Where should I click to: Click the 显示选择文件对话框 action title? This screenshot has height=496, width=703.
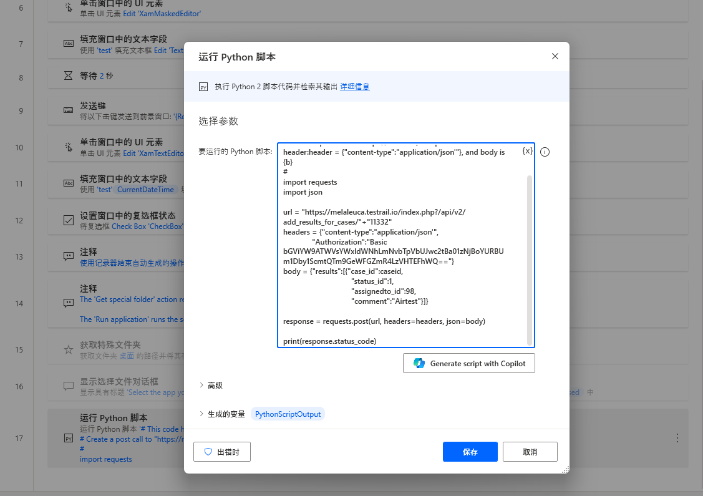tap(119, 382)
